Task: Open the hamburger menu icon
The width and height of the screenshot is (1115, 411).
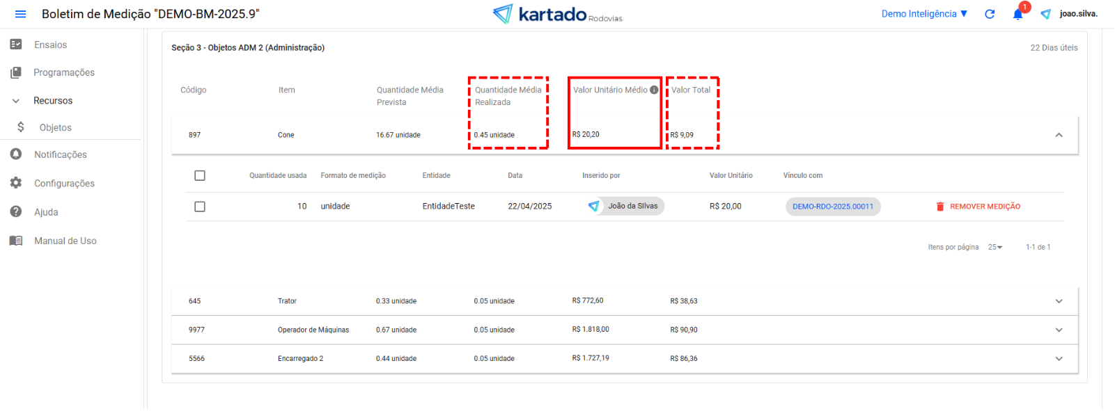Action: click(20, 14)
